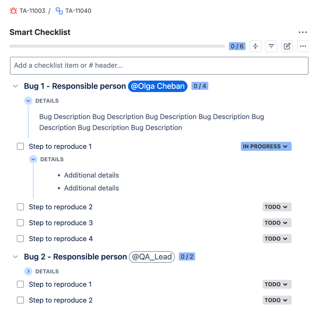Screen dimensions: 313x314
Task: Open the IN PROGRESS status dropdown
Action: pyautogui.click(x=266, y=146)
